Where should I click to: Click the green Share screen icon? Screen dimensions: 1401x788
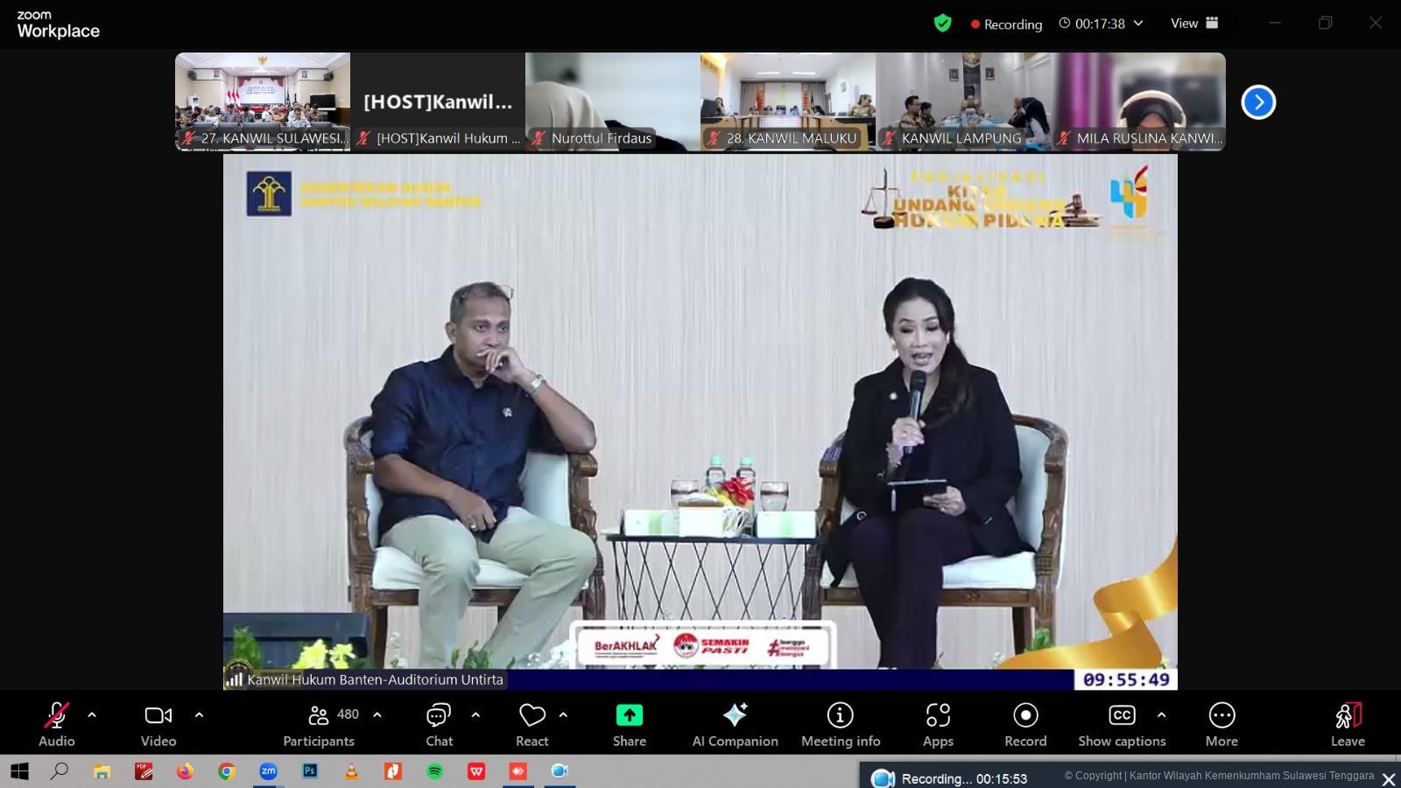[629, 716]
